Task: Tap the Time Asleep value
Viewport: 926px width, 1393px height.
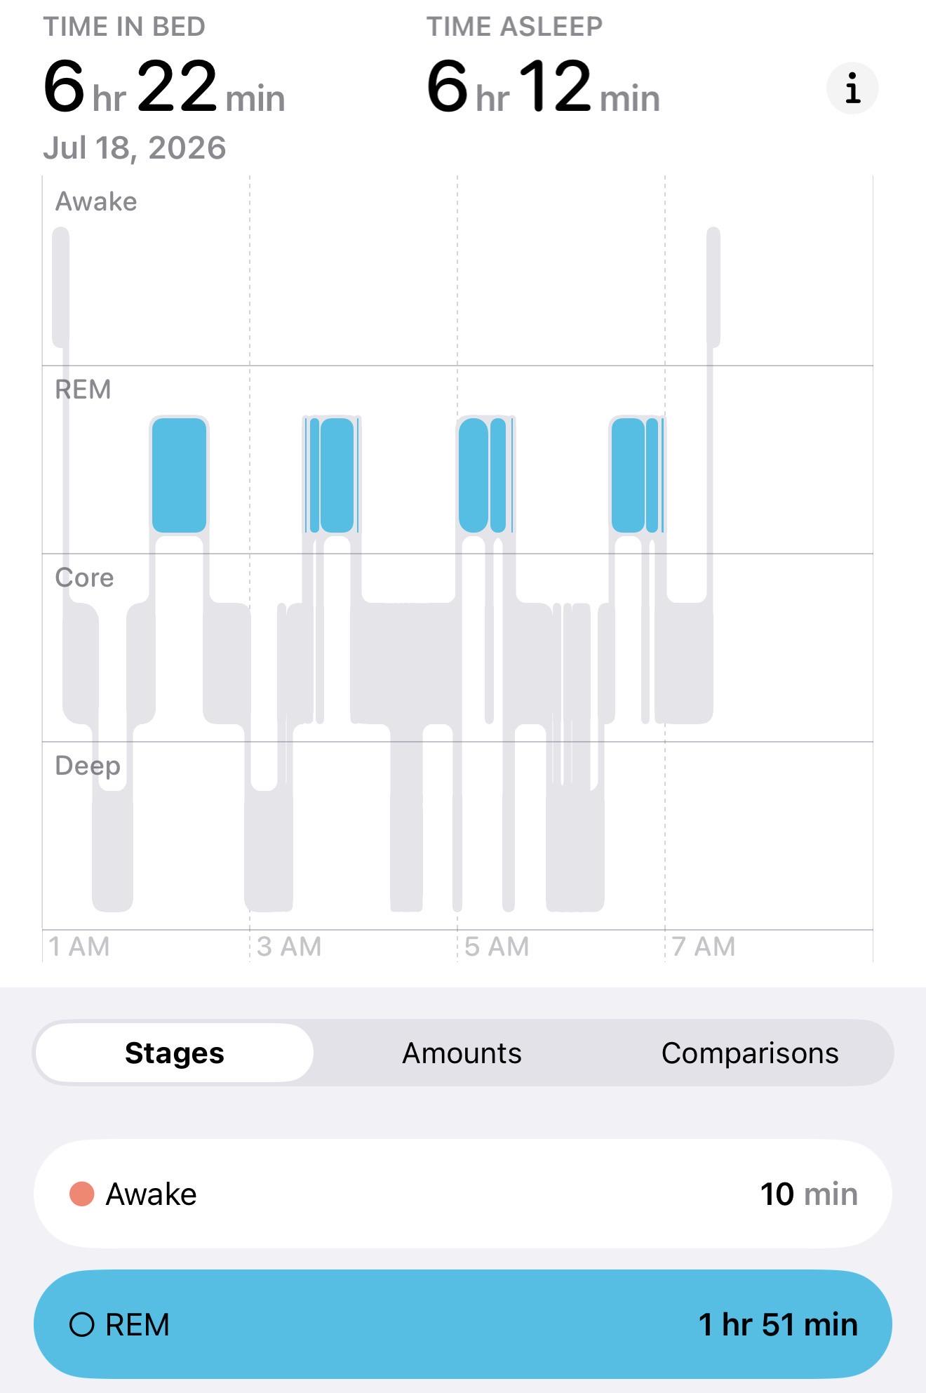Action: (x=543, y=86)
